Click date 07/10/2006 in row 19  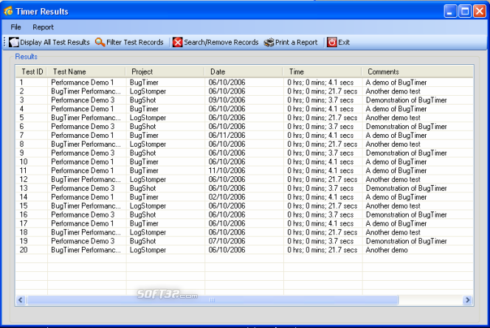coord(227,241)
